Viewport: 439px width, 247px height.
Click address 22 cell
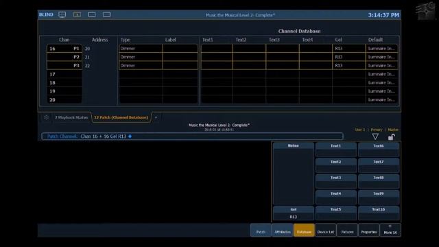tap(87, 66)
